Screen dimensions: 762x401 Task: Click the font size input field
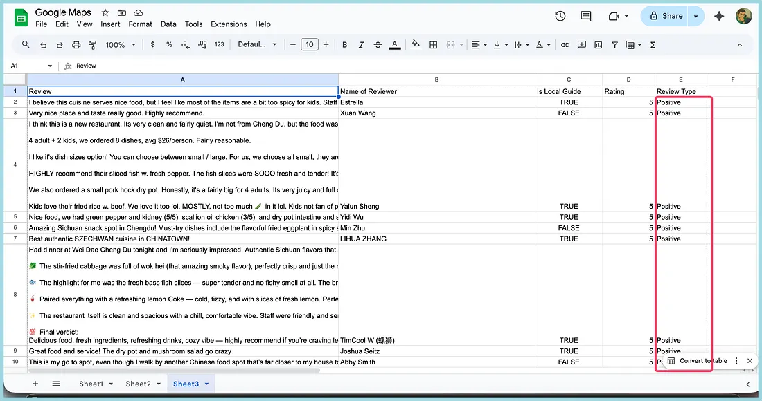click(309, 44)
